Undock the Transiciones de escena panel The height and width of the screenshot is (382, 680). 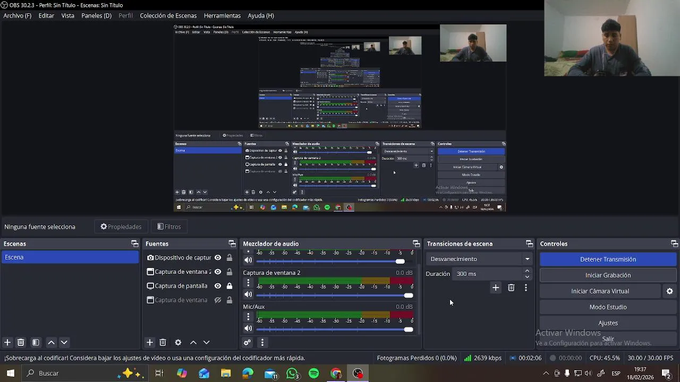pyautogui.click(x=529, y=244)
